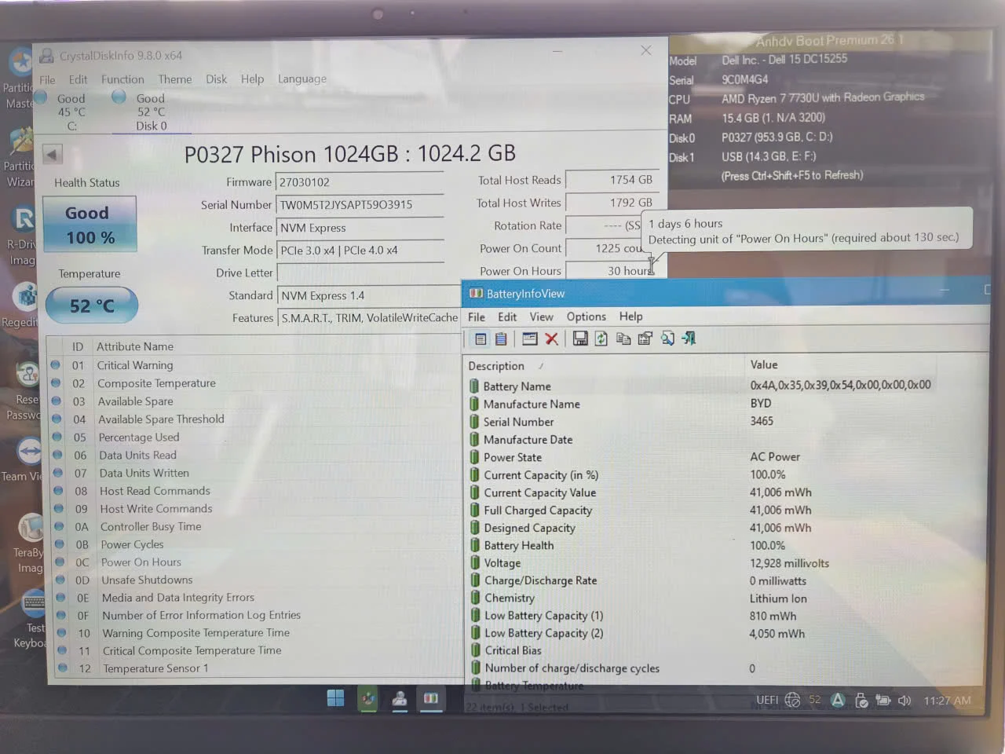
Task: Click the BatteryInfoView taskbar icon
Action: (x=431, y=698)
